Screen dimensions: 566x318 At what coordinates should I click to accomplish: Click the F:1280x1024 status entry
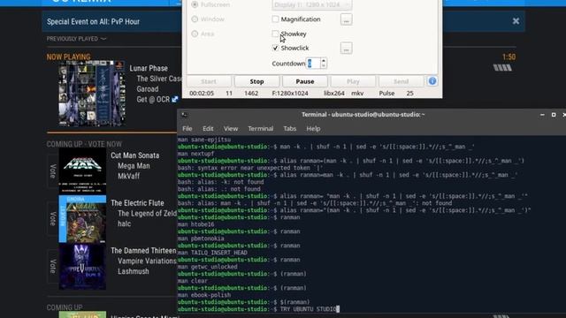pyautogui.click(x=290, y=94)
